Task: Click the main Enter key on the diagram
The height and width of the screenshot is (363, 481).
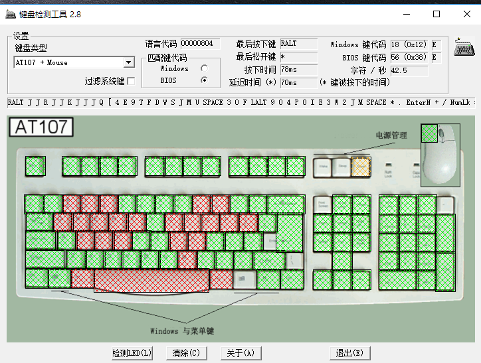Action: pyautogui.click(x=290, y=233)
